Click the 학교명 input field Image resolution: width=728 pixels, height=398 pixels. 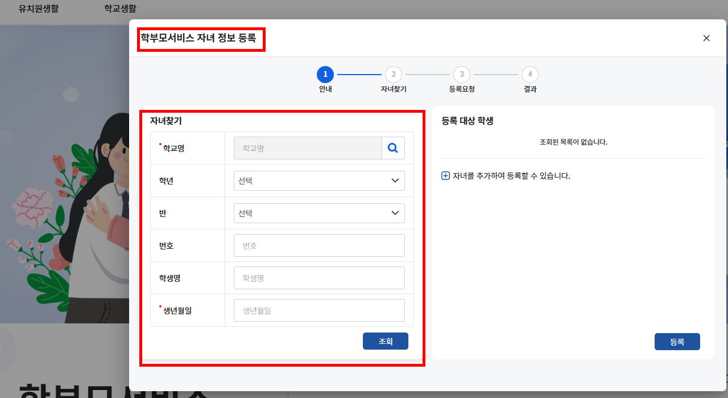click(x=308, y=148)
